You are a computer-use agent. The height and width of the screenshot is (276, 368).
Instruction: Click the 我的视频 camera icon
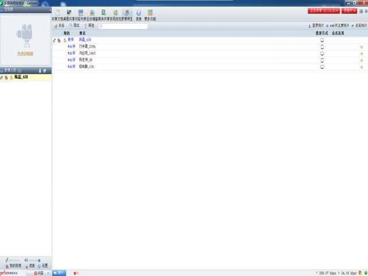7,266
